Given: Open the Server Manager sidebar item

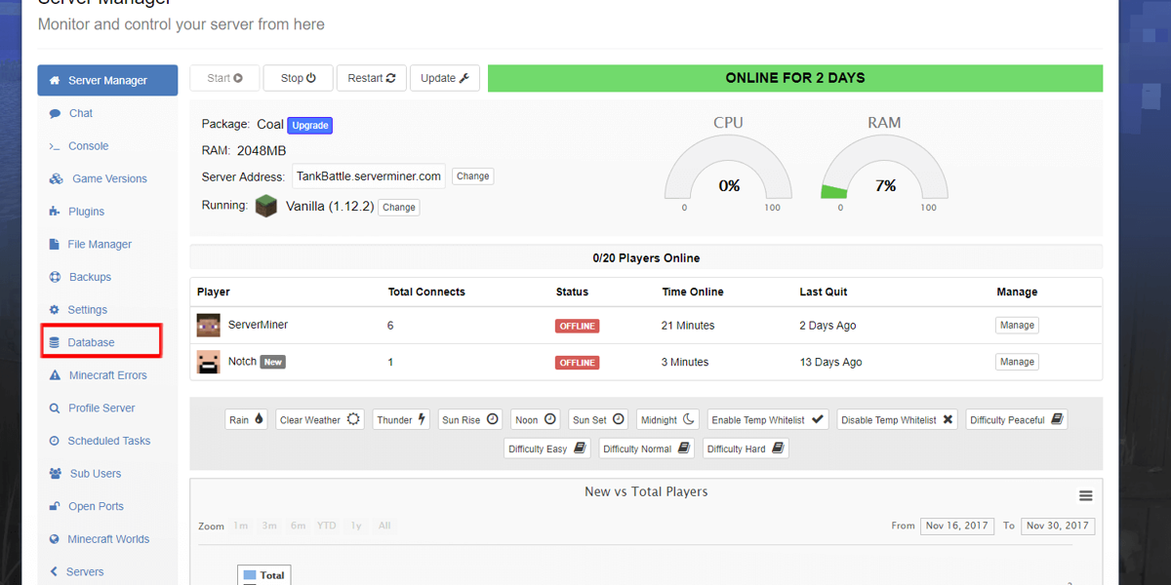Looking at the screenshot, I should [x=107, y=80].
